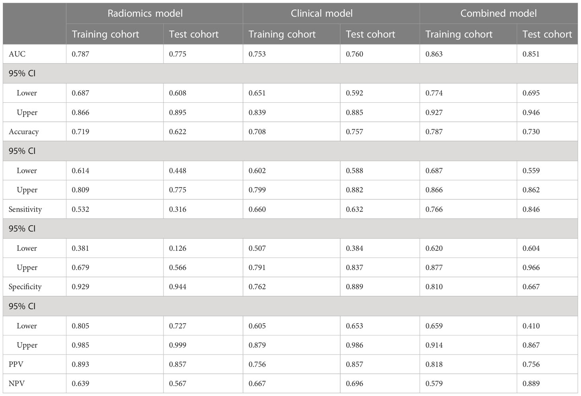Viewport: 581px width, 396px height.
Task: Click AUC value 0.851 for Combined test
Action: 531,54
